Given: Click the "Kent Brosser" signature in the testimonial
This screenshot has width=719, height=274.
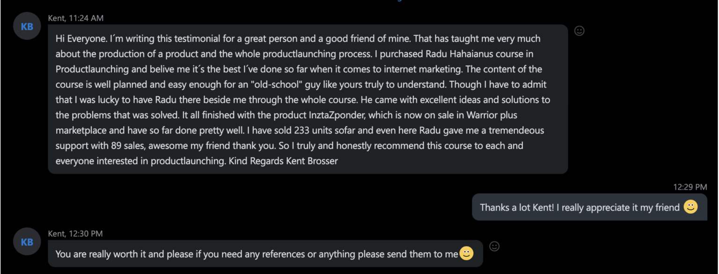Looking at the screenshot, I should (312, 161).
